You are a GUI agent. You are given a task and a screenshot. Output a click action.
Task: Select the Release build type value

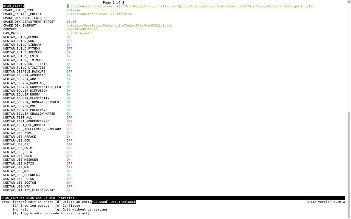coord(73,10)
